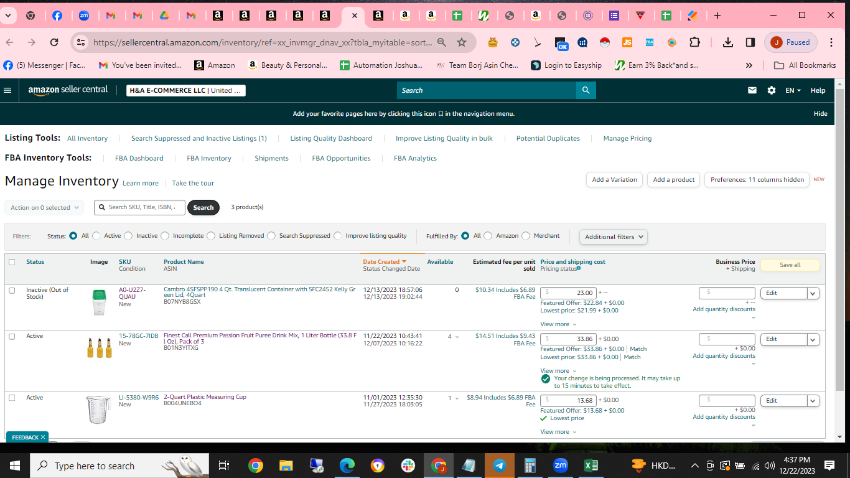Go back using the browser back arrow
850x478 pixels.
click(9, 42)
